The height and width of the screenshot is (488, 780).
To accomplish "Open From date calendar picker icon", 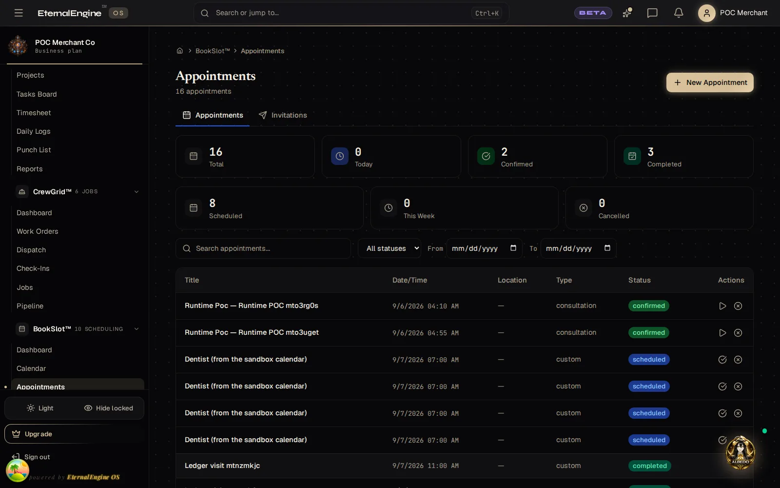I will pyautogui.click(x=513, y=248).
